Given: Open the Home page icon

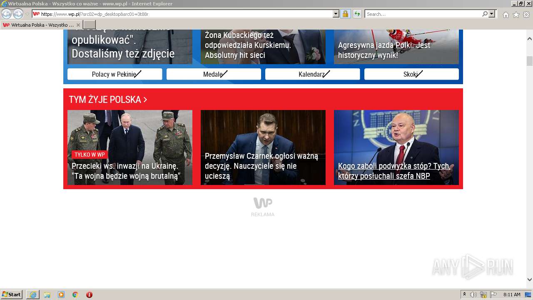Looking at the screenshot, I should click(506, 15).
